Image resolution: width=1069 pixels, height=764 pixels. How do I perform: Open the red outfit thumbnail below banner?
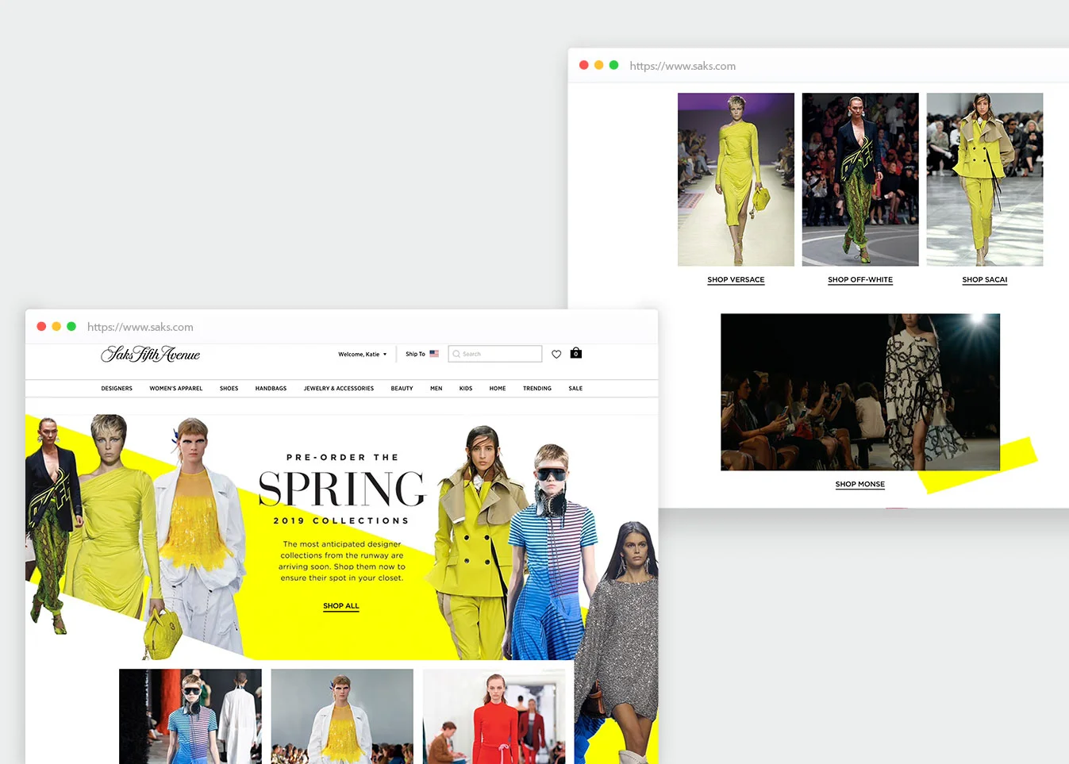coord(494,716)
